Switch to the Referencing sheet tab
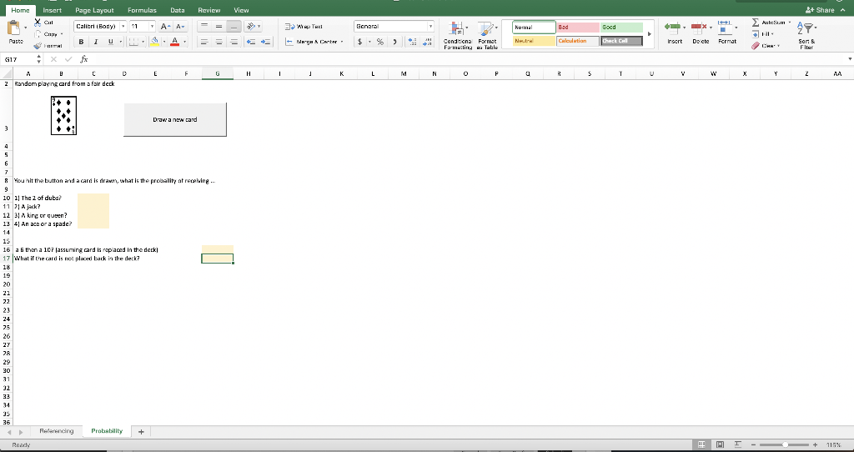 click(x=57, y=431)
